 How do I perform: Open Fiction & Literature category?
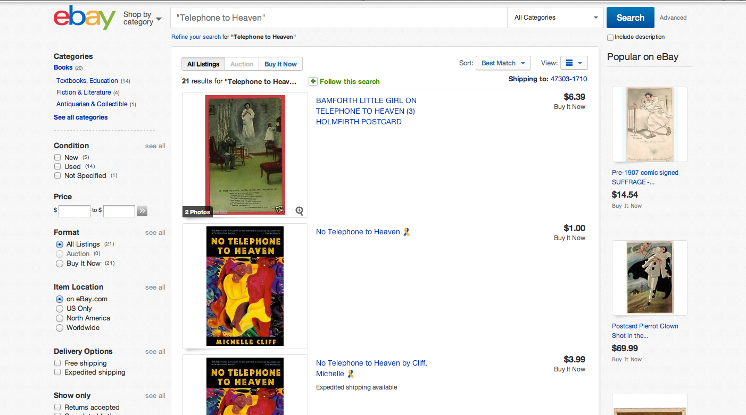coord(84,92)
